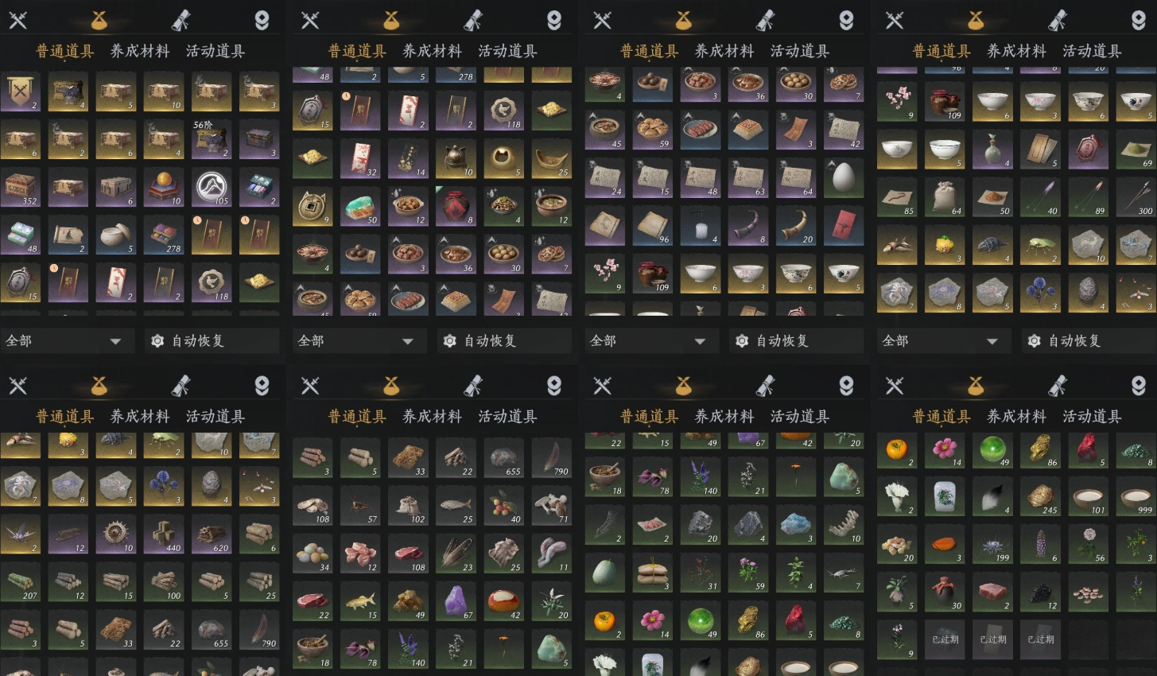Open 活动道具 tab above the 620 timber panel
Image resolution: width=1157 pixels, height=676 pixels.
click(215, 416)
